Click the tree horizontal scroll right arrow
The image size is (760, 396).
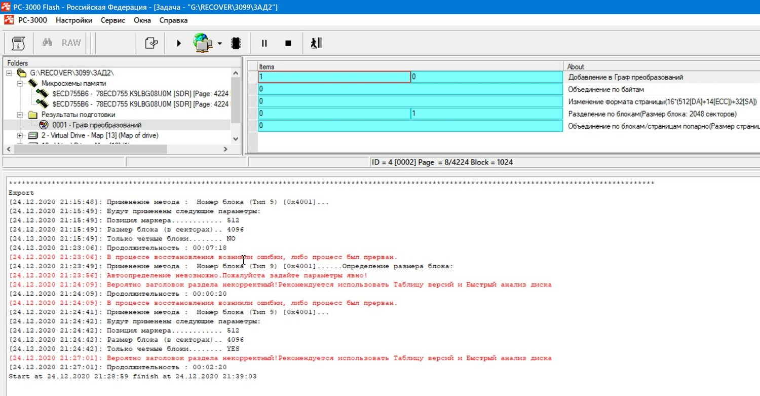pos(226,150)
